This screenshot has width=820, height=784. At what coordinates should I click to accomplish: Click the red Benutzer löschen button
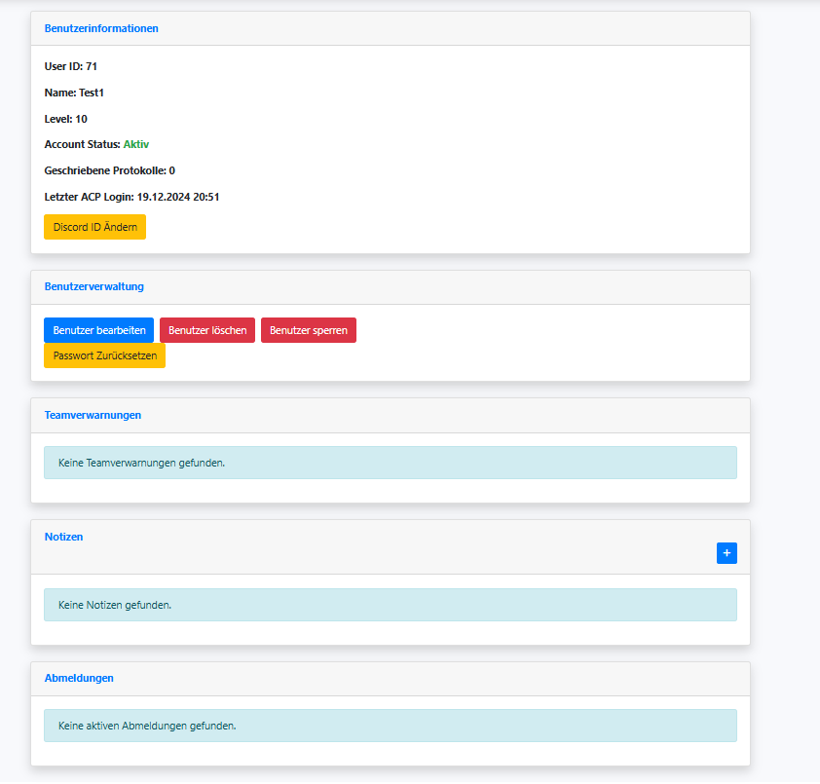click(207, 330)
